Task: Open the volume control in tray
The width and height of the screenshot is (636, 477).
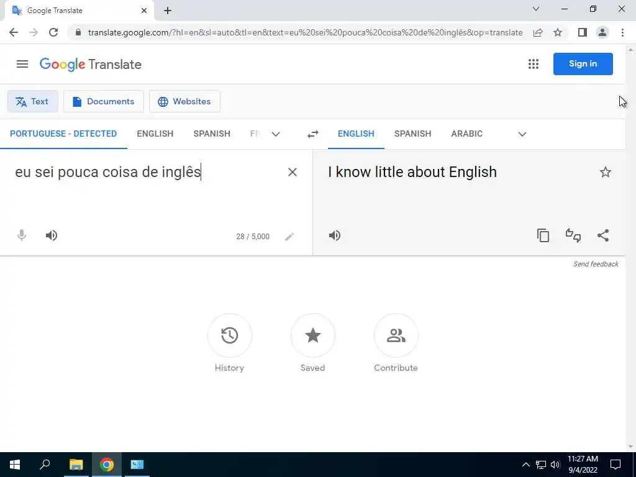Action: pos(555,465)
